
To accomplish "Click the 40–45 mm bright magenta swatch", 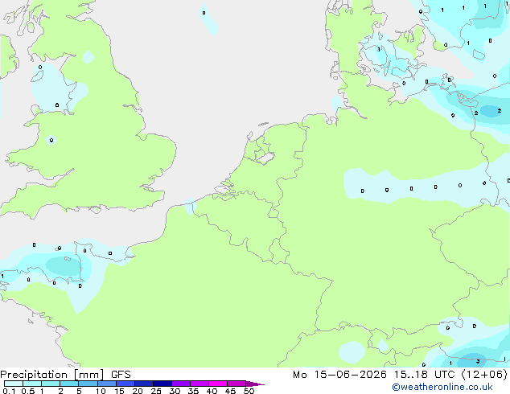I will tap(218, 384).
